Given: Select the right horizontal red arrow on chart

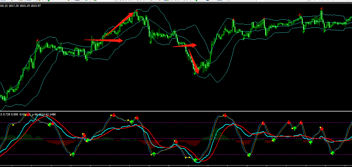Looking at the screenshot, I should tap(185, 46).
